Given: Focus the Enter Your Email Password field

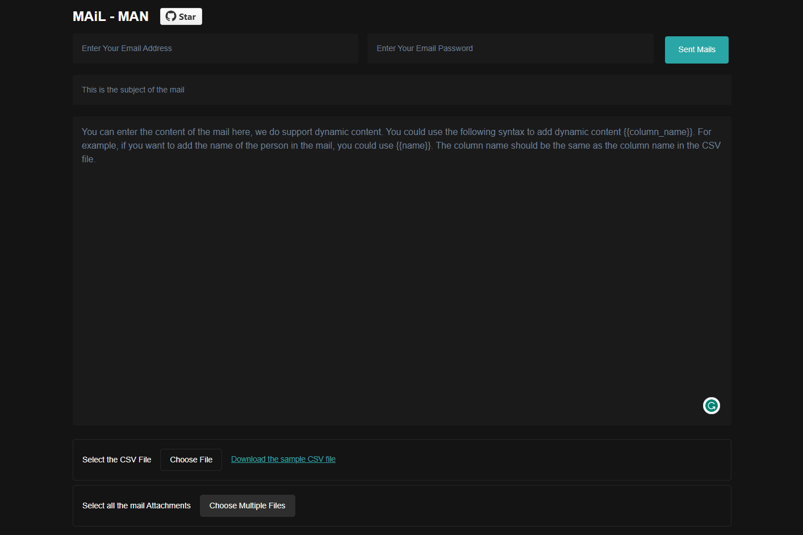Looking at the screenshot, I should coord(510,48).
